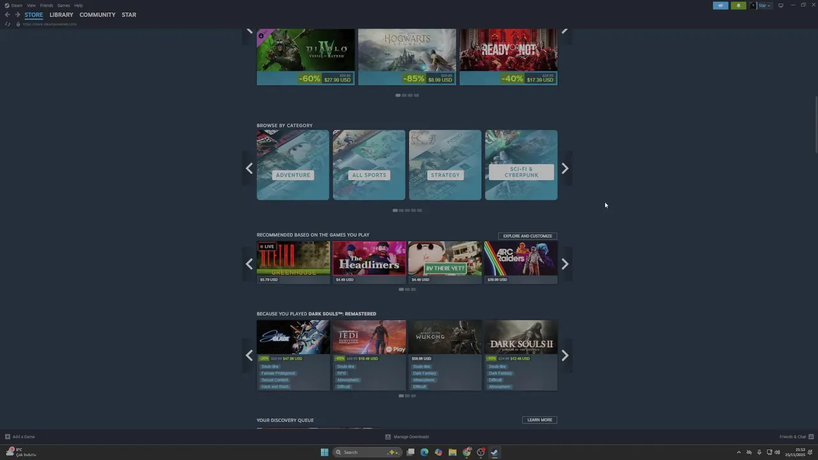Show next categories with the right arrow
The height and width of the screenshot is (460, 818).
pyautogui.click(x=565, y=169)
